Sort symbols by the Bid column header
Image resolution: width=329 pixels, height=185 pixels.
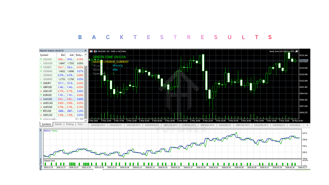tap(63, 55)
